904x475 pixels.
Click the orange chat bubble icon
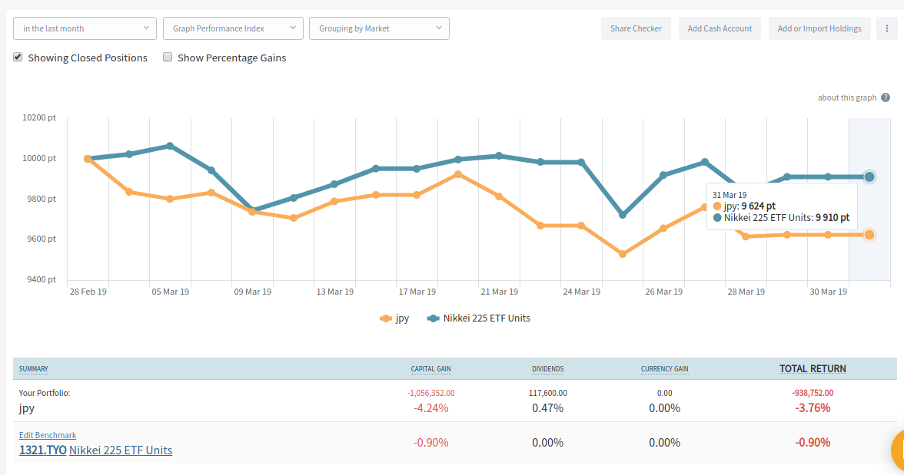[898, 450]
